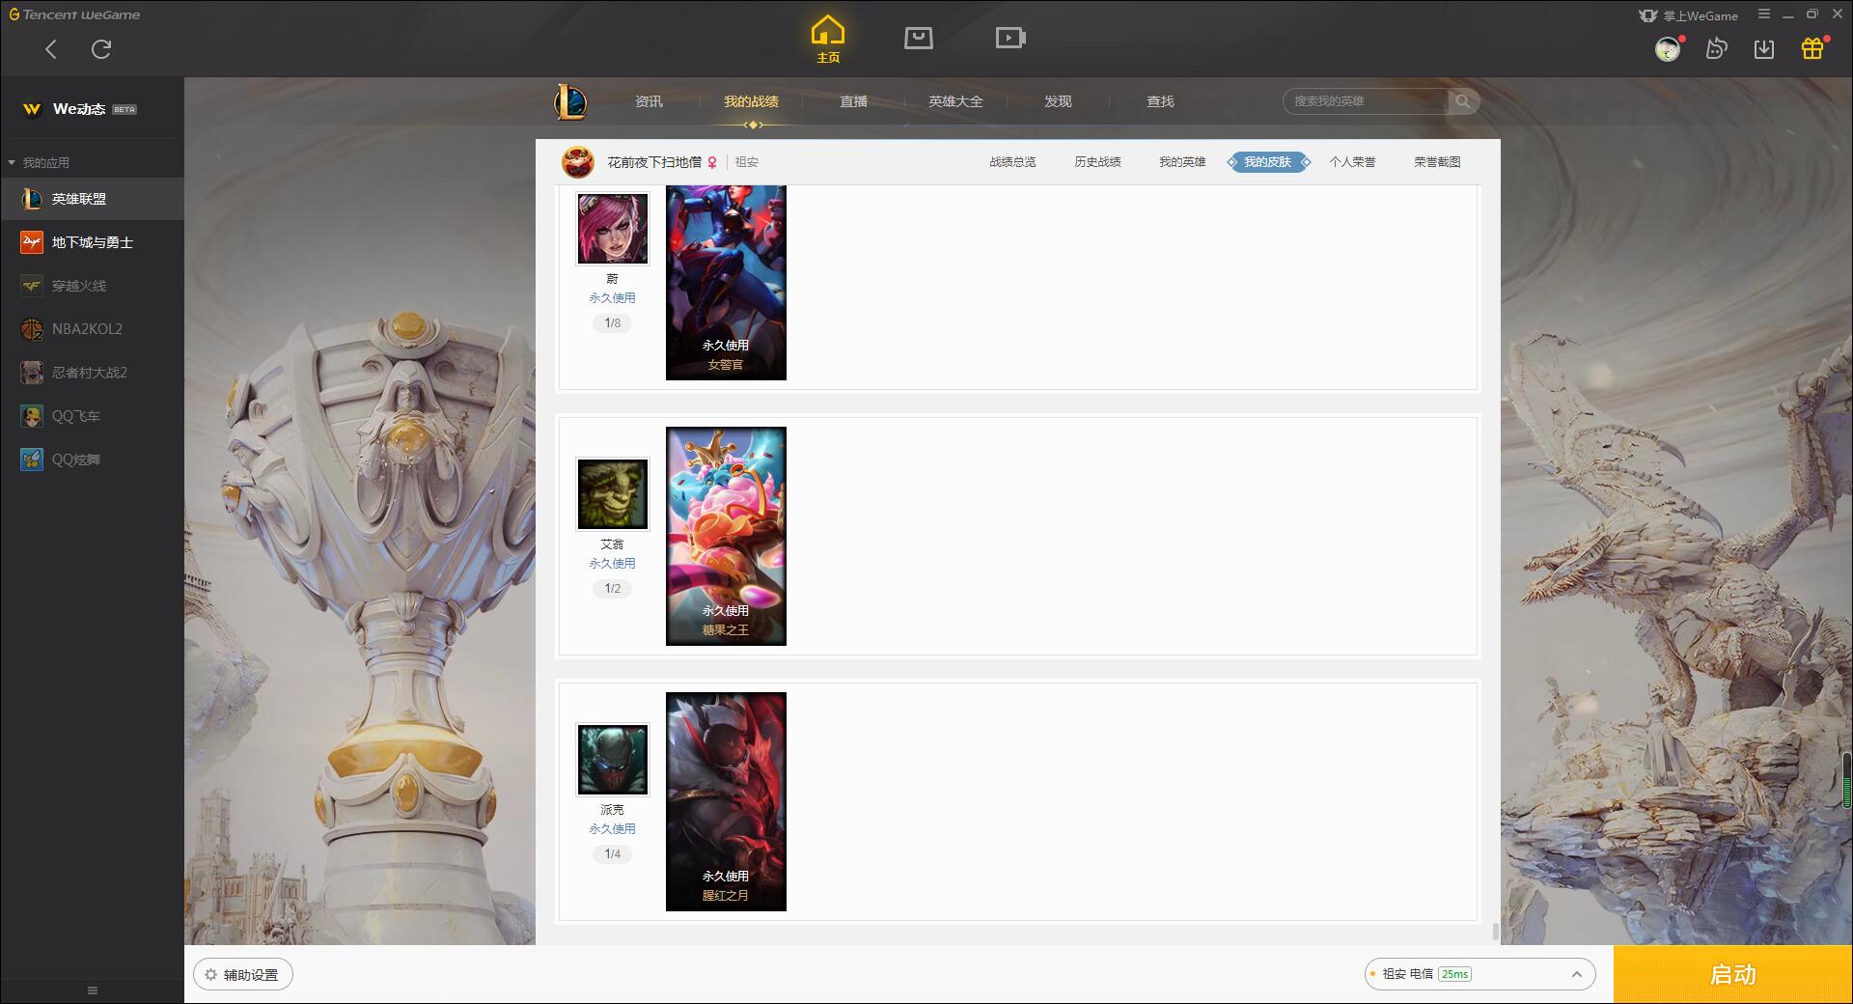The width and height of the screenshot is (1853, 1004).
Task: Open the 发现 tab
Action: click(1058, 101)
